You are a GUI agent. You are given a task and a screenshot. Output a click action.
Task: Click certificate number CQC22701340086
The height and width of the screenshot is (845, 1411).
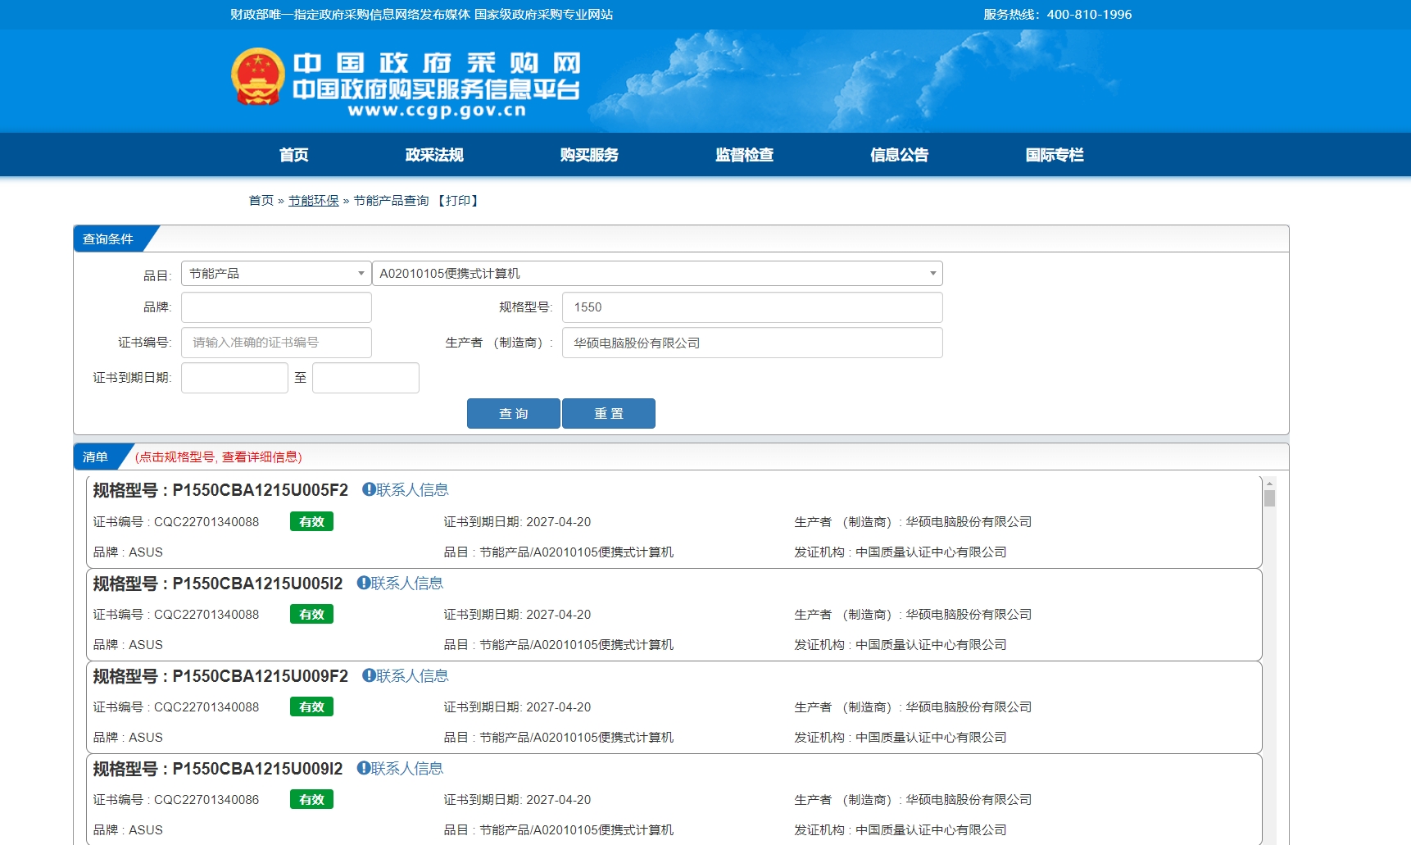pyautogui.click(x=206, y=799)
